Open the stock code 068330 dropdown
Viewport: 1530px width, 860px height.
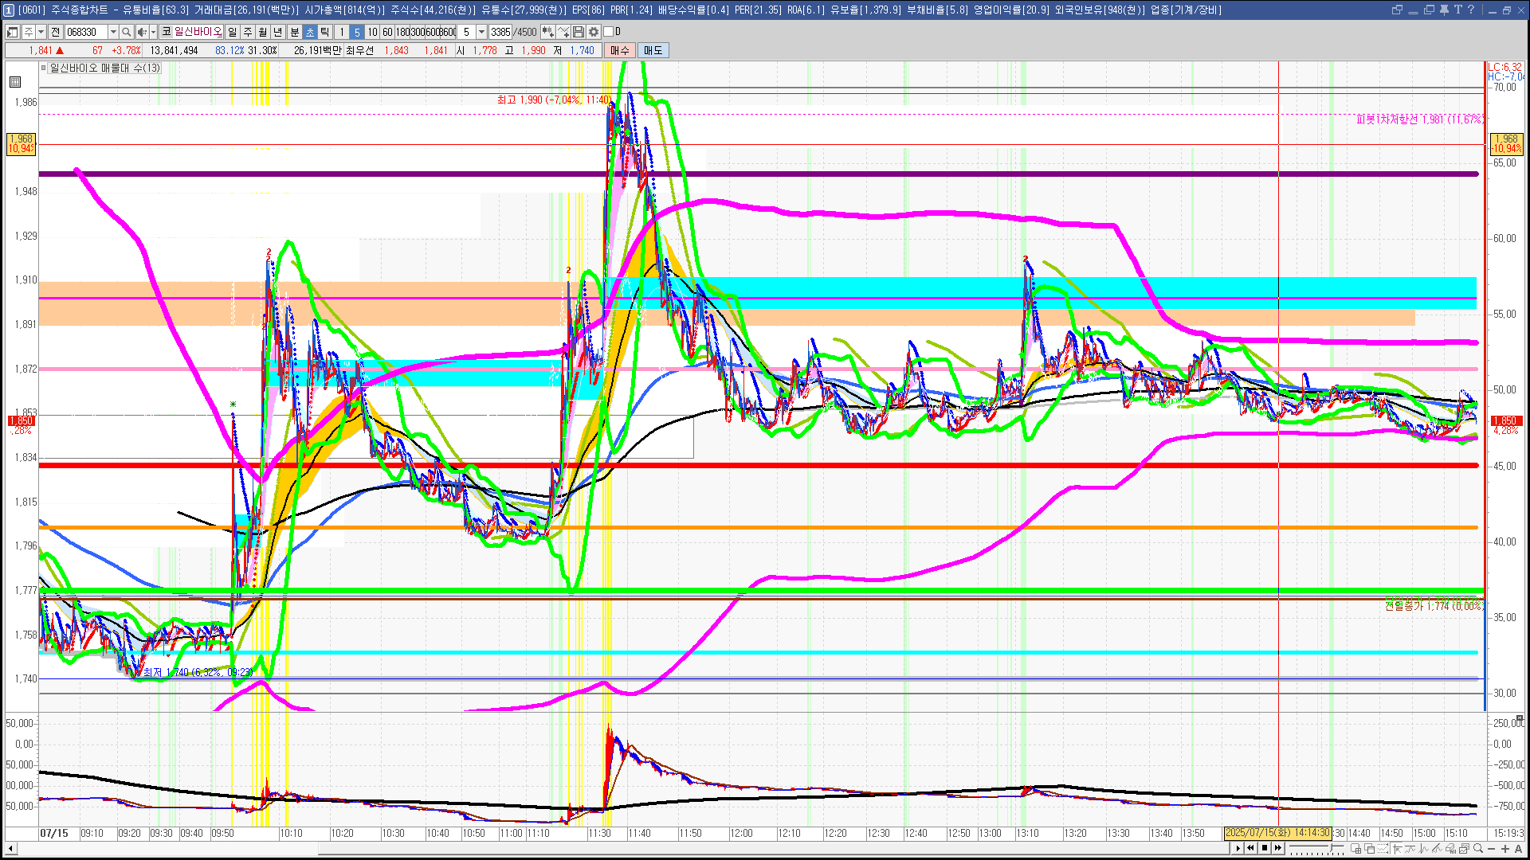(113, 32)
